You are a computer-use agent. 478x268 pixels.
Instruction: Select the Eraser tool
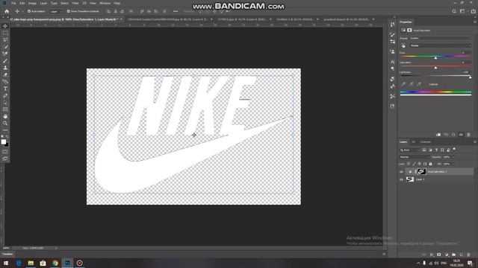click(x=5, y=74)
